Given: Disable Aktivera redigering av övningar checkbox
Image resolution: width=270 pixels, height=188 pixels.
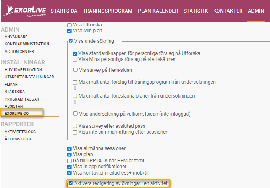Looking at the screenshot, I should [71, 183].
